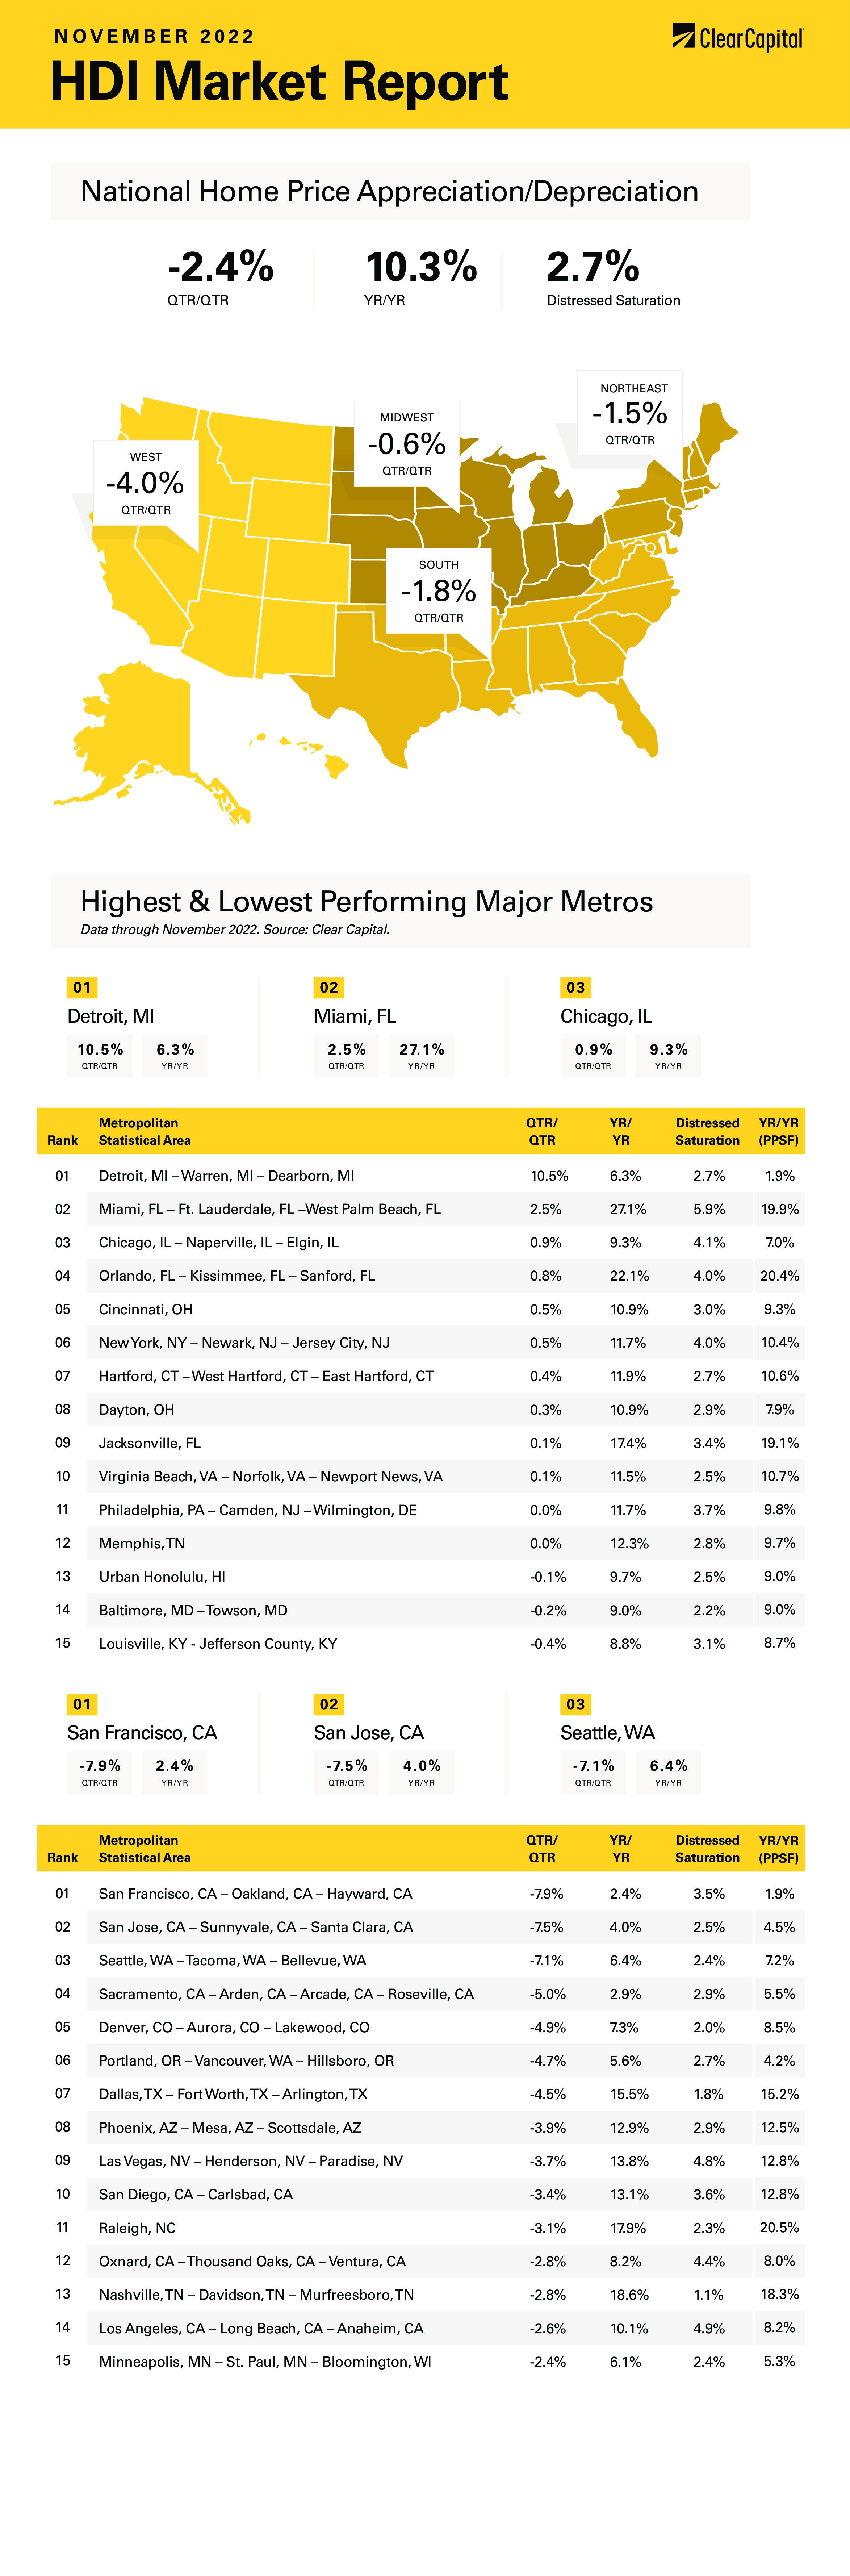Select the Denver, CO table row
Image resolution: width=850 pixels, height=2576 pixels.
(x=421, y=2027)
